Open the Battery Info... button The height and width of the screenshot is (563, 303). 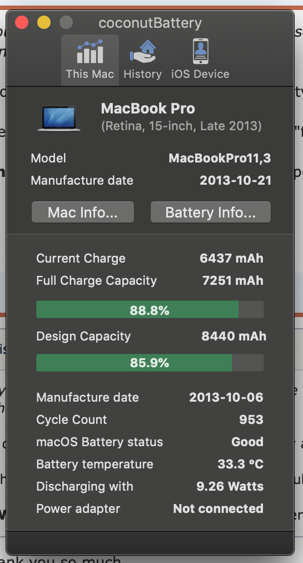pos(210,212)
